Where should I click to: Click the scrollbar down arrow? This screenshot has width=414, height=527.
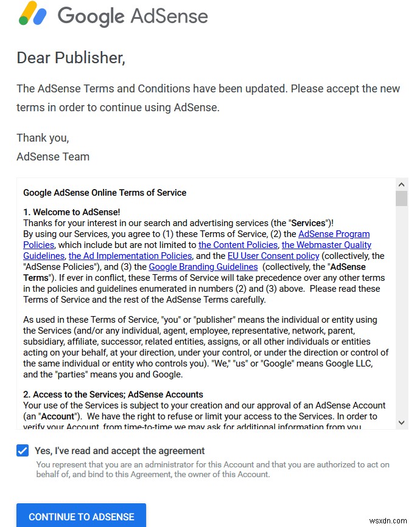[401, 422]
